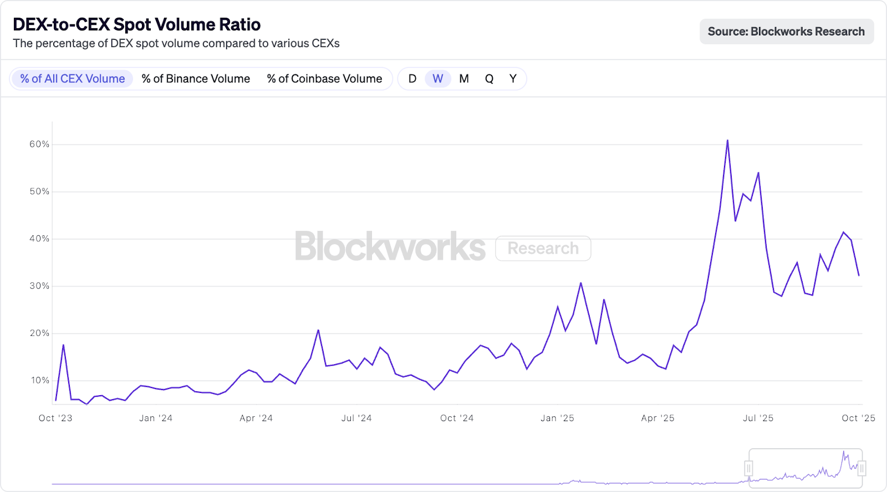Select monthly (M) interval

click(x=464, y=79)
